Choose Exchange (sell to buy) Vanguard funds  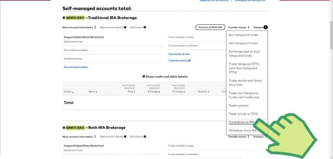click(245, 54)
